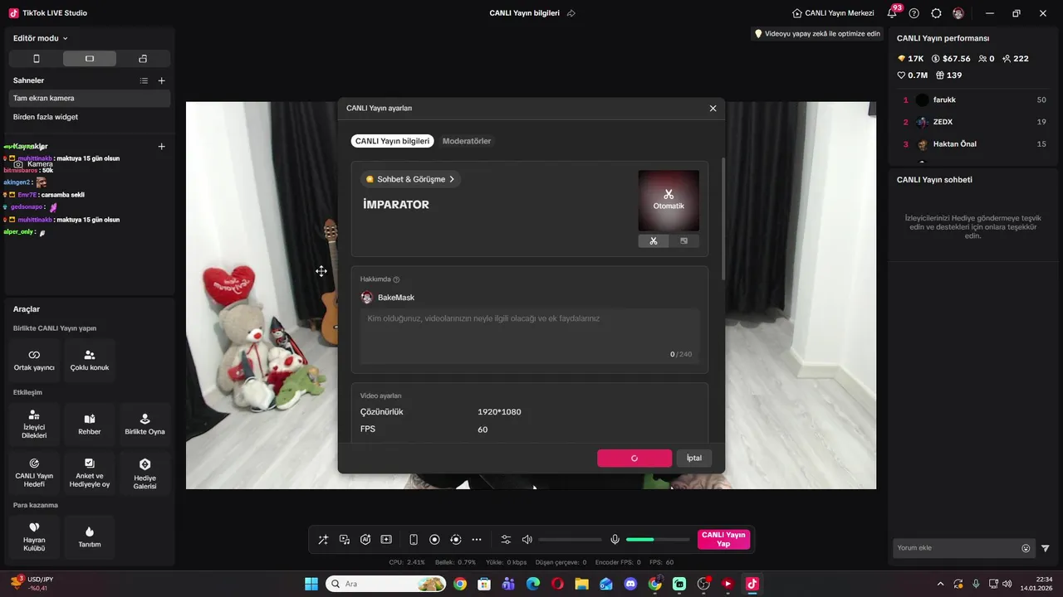Click the phone preview icon in bottom toolbar

(414, 540)
